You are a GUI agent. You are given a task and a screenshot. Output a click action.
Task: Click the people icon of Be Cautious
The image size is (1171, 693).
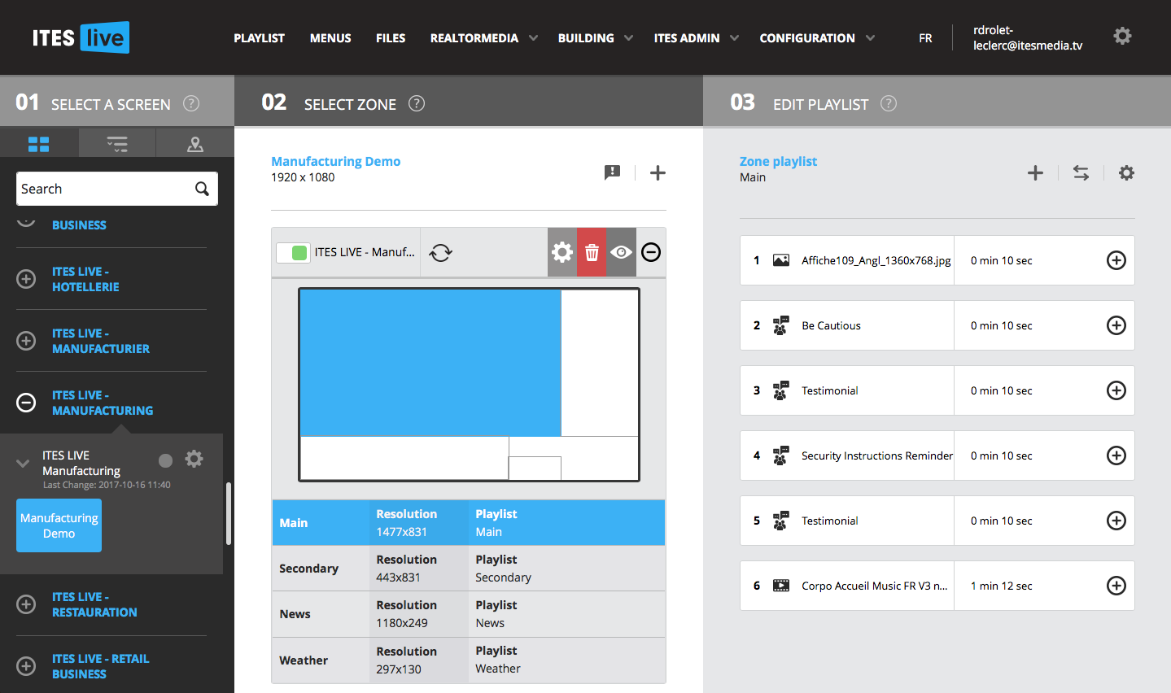[781, 325]
